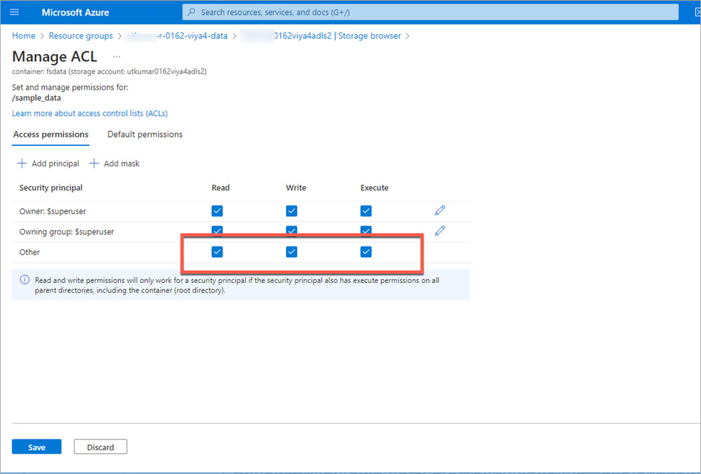The width and height of the screenshot is (701, 474).
Task: Open the Storage browser breadcrumb
Action: point(321,36)
